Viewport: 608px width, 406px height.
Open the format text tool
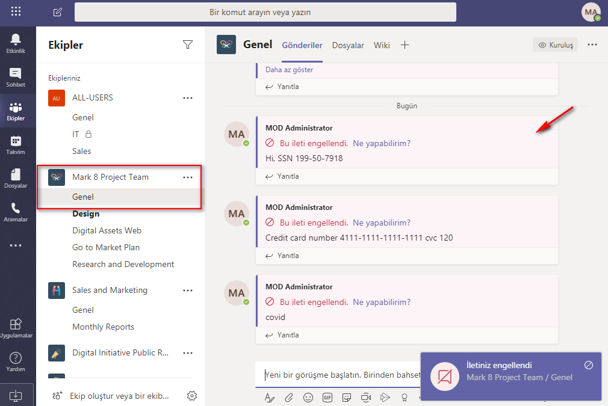coord(270,398)
